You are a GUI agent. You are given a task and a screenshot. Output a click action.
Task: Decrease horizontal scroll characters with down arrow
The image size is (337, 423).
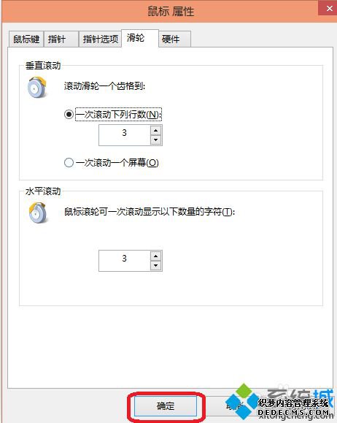(155, 265)
